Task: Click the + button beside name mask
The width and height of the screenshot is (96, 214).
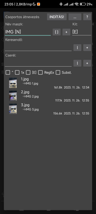Action: coord(66,32)
